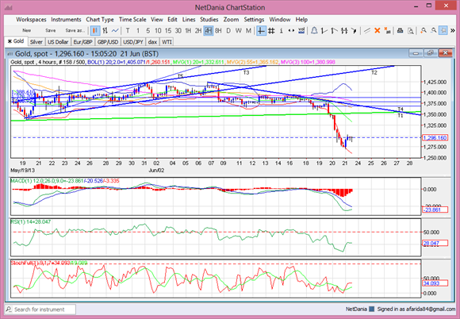Click the zoom in magnifier icon
The height and width of the screenshot is (319, 460).
coord(423,30)
